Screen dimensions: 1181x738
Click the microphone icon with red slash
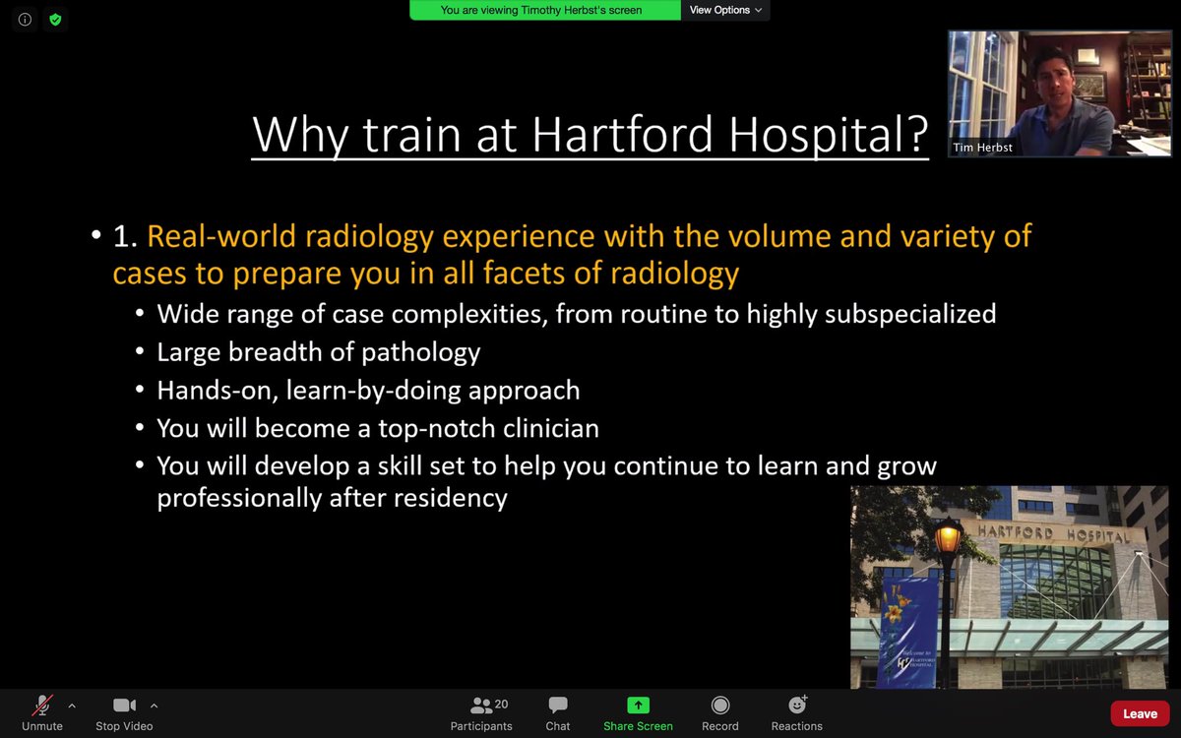[x=41, y=704]
